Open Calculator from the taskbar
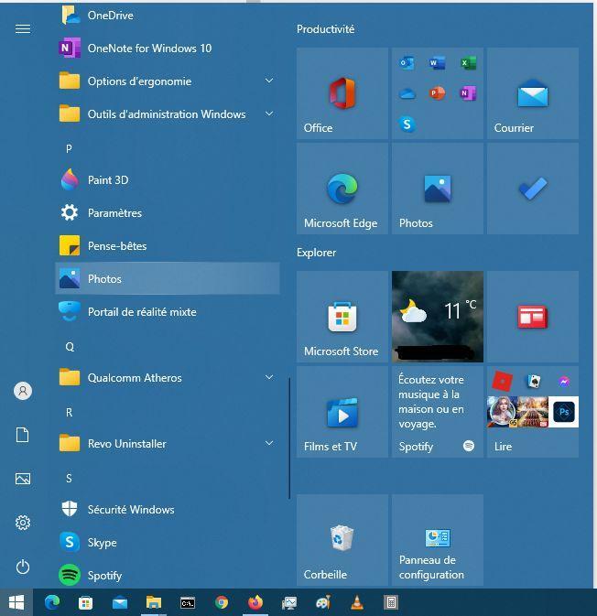Image resolution: width=597 pixels, height=616 pixels. coord(391,602)
